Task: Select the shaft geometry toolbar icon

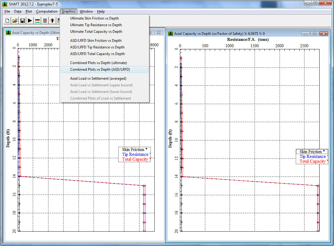Action: 52,20
